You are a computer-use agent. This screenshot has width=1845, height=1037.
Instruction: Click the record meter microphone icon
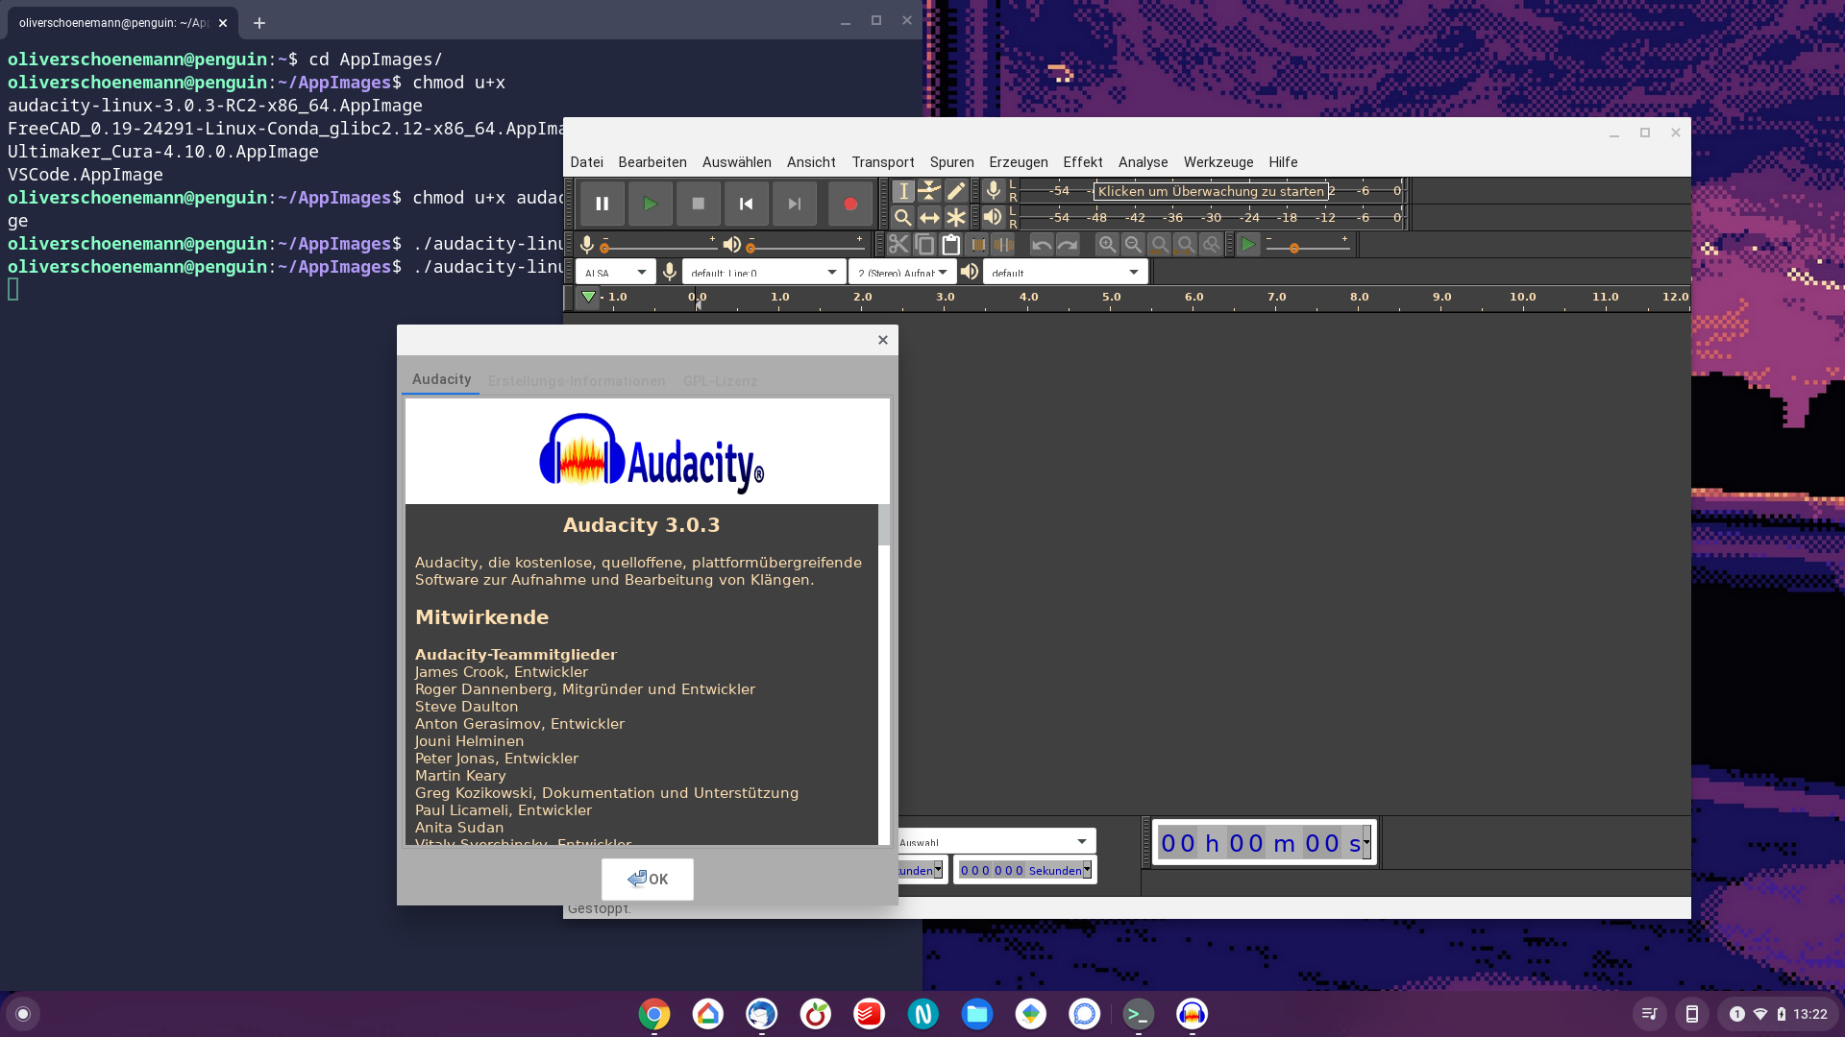tap(994, 190)
